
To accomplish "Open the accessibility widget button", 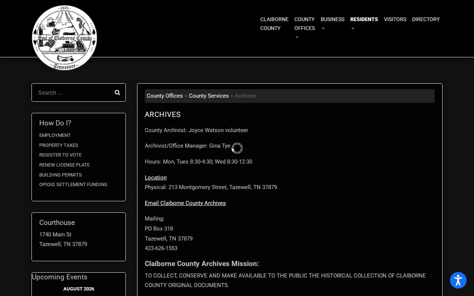I will pyautogui.click(x=458, y=280).
